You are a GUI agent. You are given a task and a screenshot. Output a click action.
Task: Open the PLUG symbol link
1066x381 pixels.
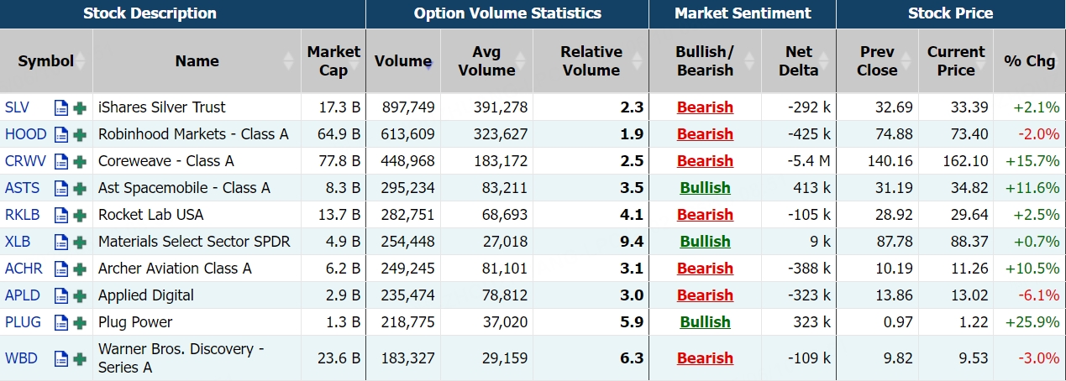tap(23, 322)
